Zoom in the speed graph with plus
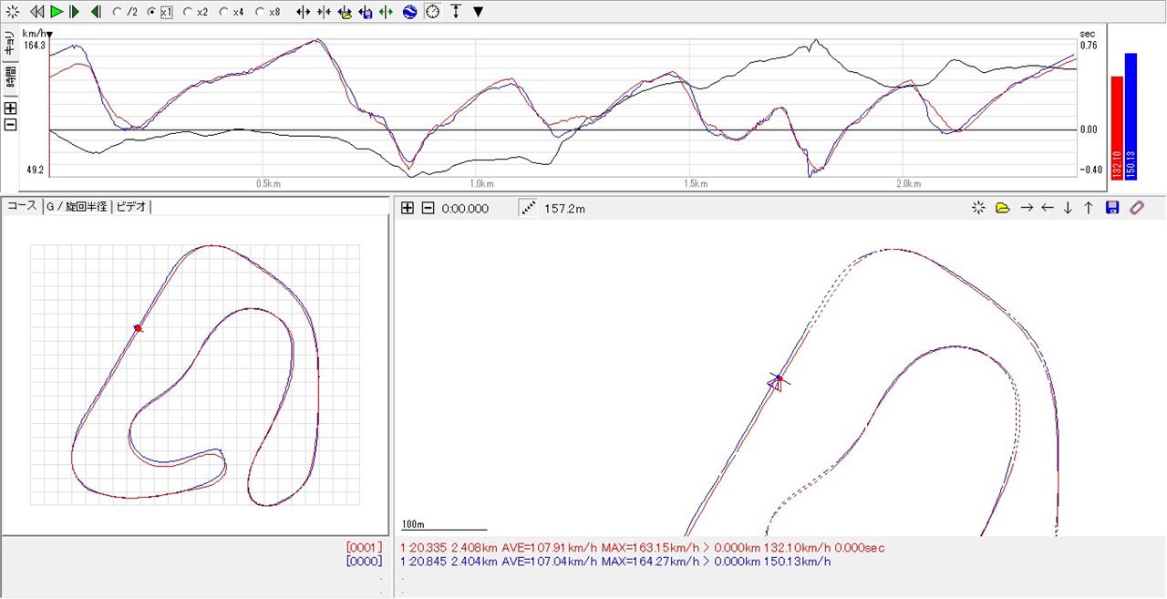Viewport: 1167px width, 599px height. [x=11, y=108]
